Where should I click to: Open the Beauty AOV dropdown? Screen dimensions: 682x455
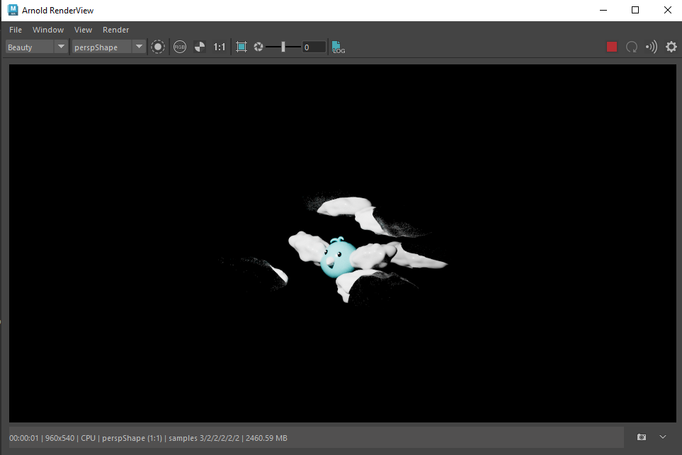point(37,47)
